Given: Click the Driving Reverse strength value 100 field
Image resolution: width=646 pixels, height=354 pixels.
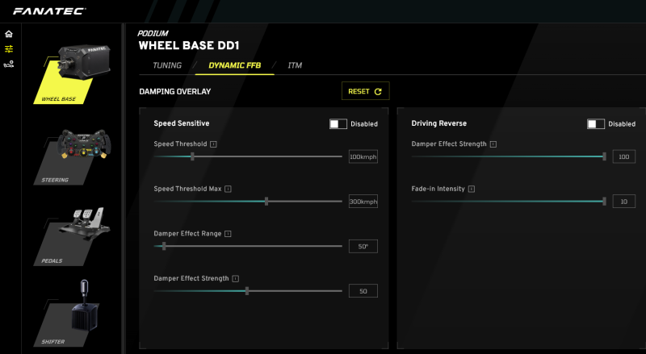Looking at the screenshot, I should [x=623, y=156].
